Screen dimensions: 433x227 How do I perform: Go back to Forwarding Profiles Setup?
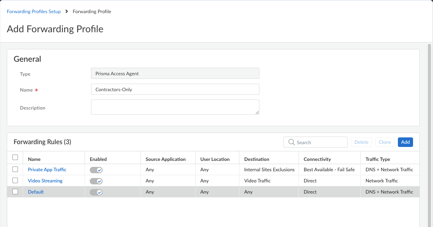click(34, 12)
